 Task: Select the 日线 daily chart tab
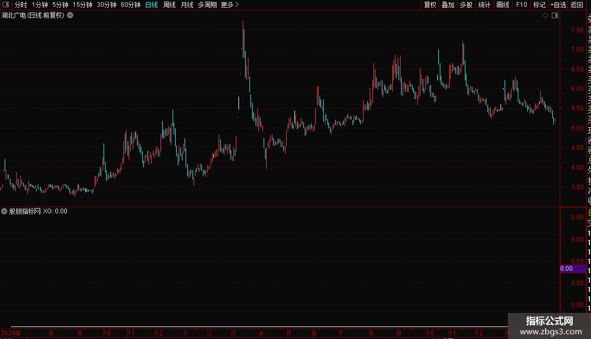point(152,5)
